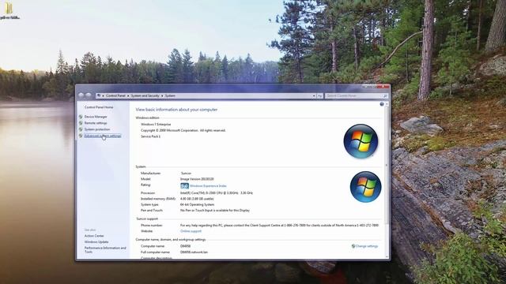Go to Control Panel Home
The height and width of the screenshot is (284, 506).
point(99,107)
